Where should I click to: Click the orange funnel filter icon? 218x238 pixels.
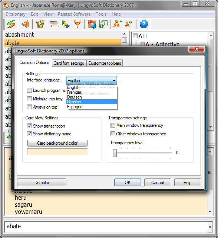coord(77,24)
